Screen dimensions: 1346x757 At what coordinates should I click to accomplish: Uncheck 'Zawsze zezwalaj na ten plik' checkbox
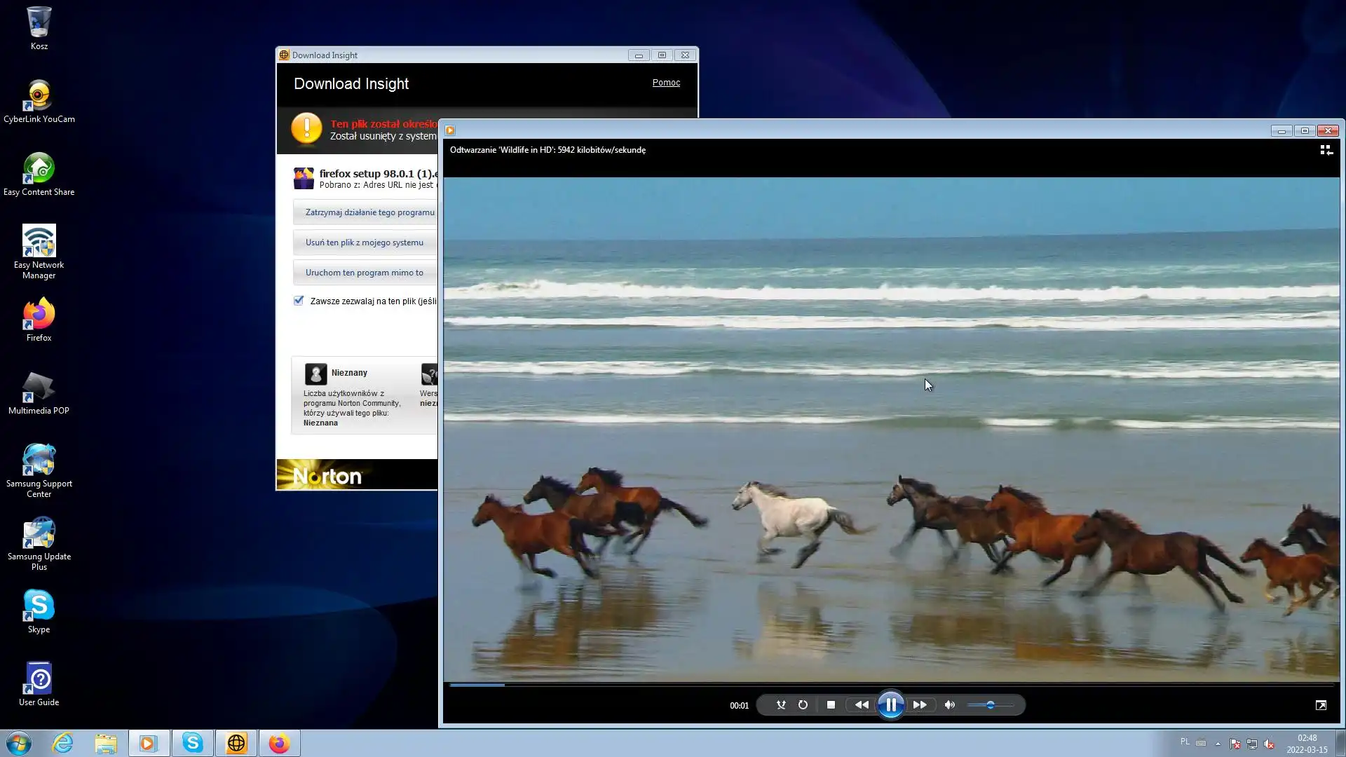coord(299,301)
